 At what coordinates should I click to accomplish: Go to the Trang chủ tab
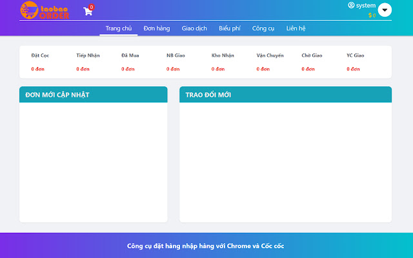point(119,28)
